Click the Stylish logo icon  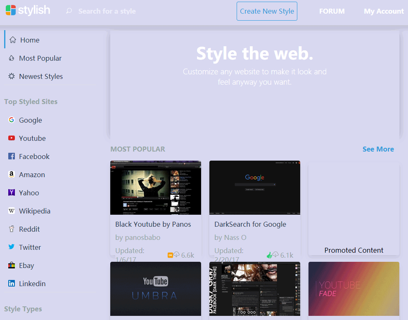(11, 10)
